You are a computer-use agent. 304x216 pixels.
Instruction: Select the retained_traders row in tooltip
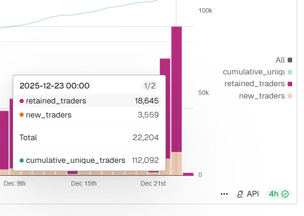[x=89, y=101]
